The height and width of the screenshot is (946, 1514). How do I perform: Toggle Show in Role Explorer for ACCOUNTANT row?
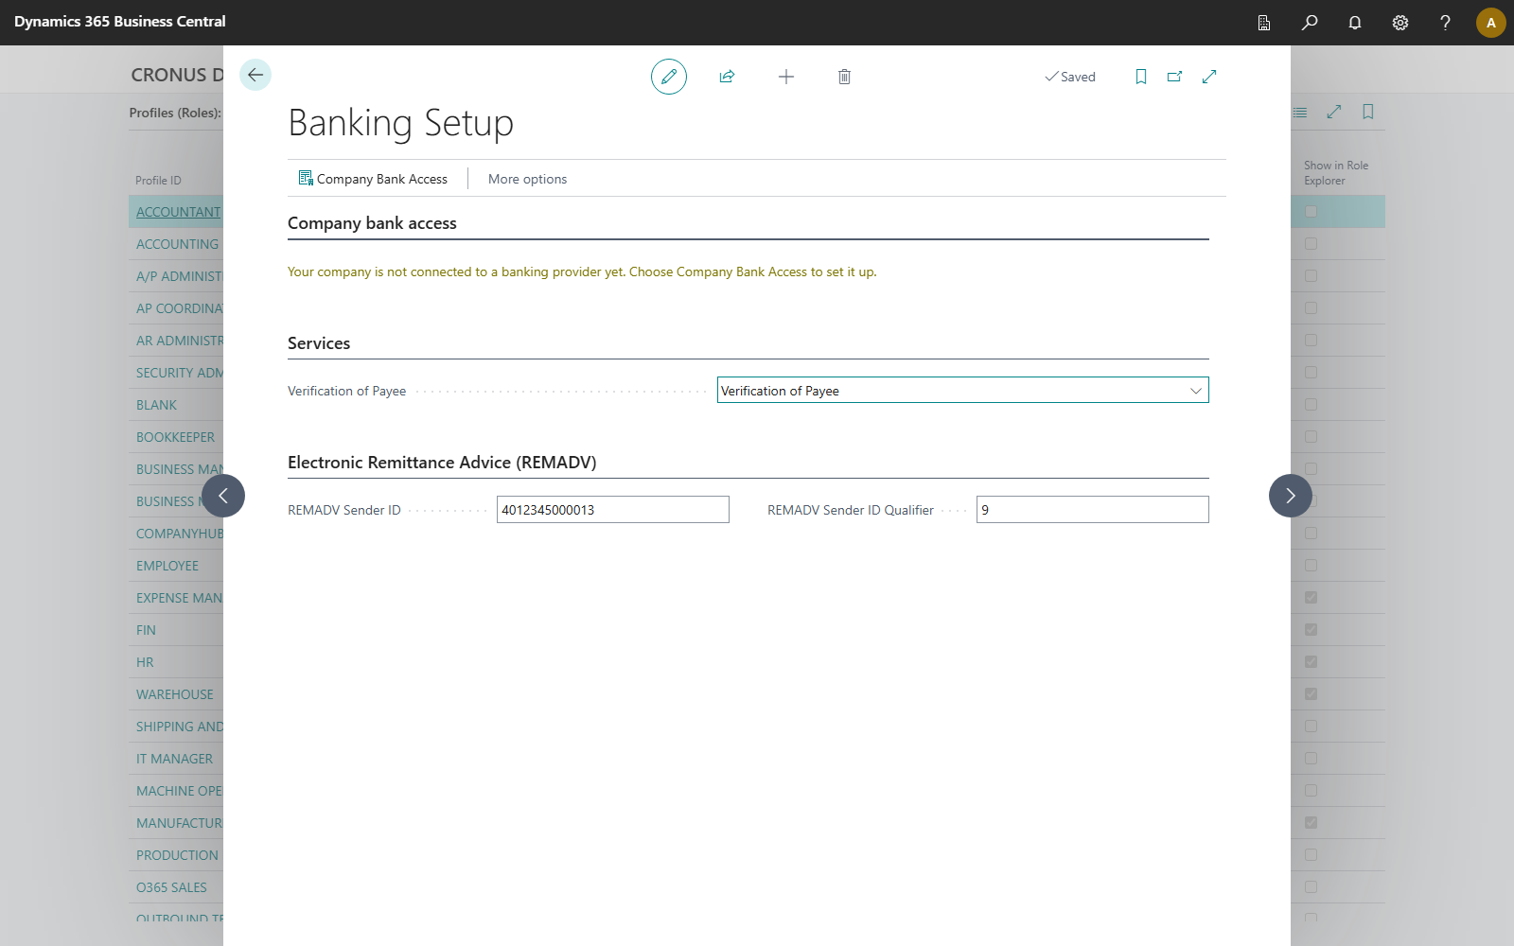pos(1312,212)
